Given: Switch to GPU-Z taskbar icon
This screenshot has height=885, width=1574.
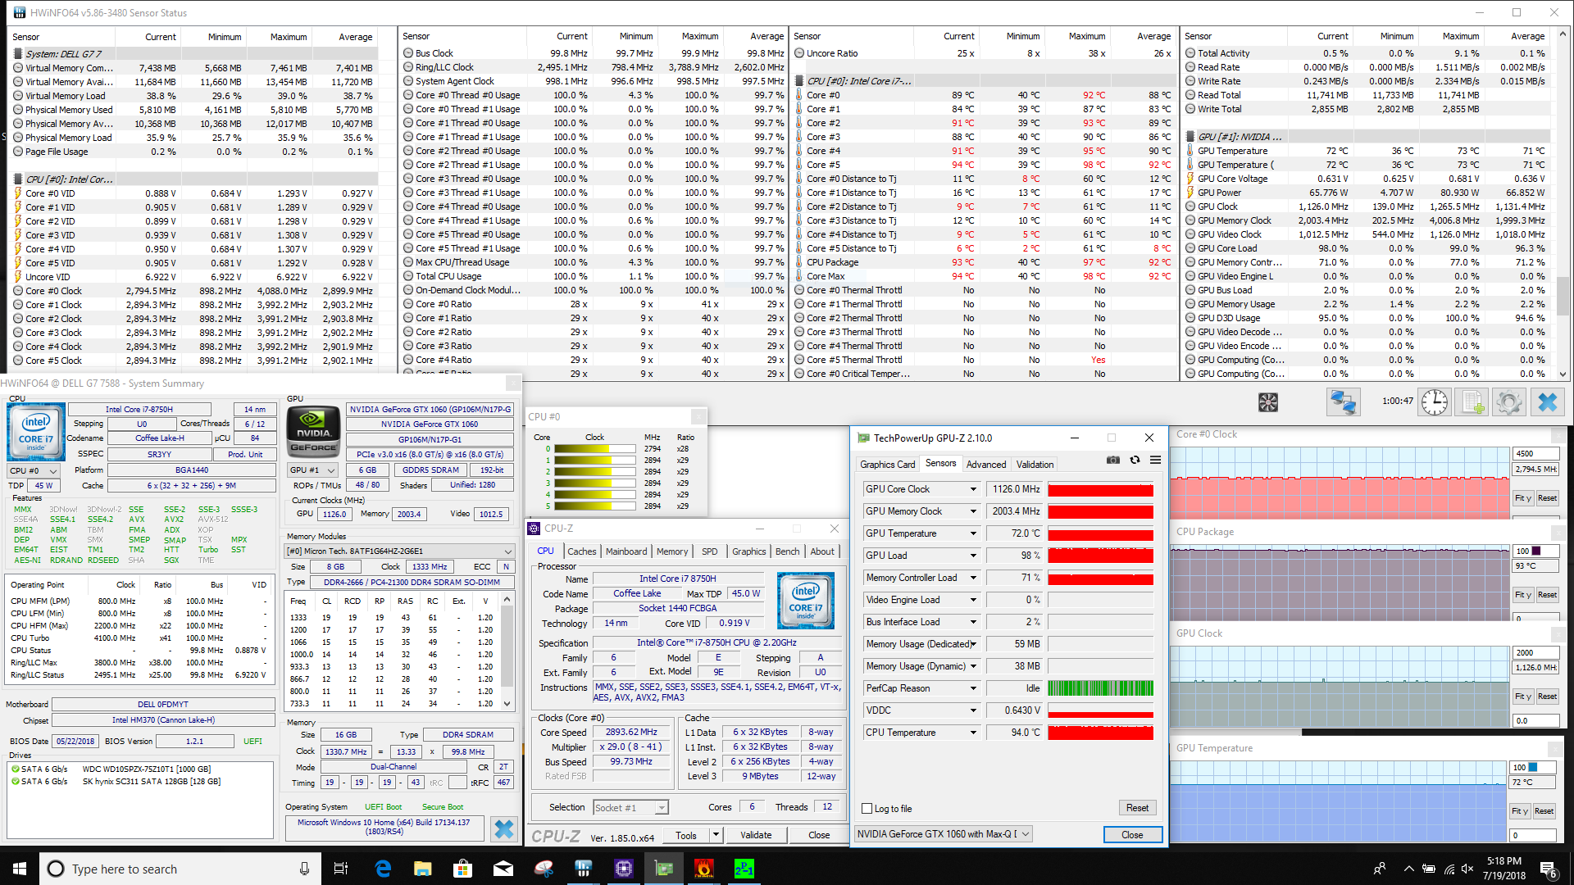Looking at the screenshot, I should [664, 869].
